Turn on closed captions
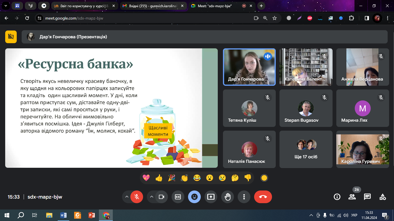Image resolution: width=394 pixels, height=221 pixels. (x=178, y=197)
